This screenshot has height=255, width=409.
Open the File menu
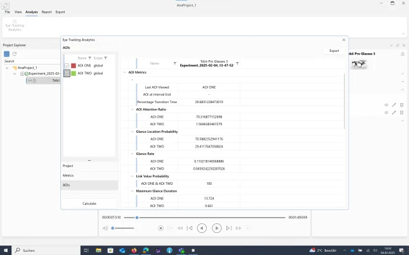(x=8, y=12)
